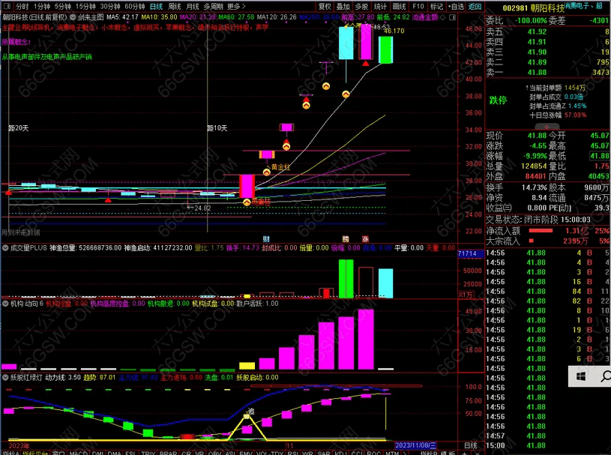
Task: Click the 追 signal marker in 妖股红绿灯 panel
Action: tap(251, 411)
